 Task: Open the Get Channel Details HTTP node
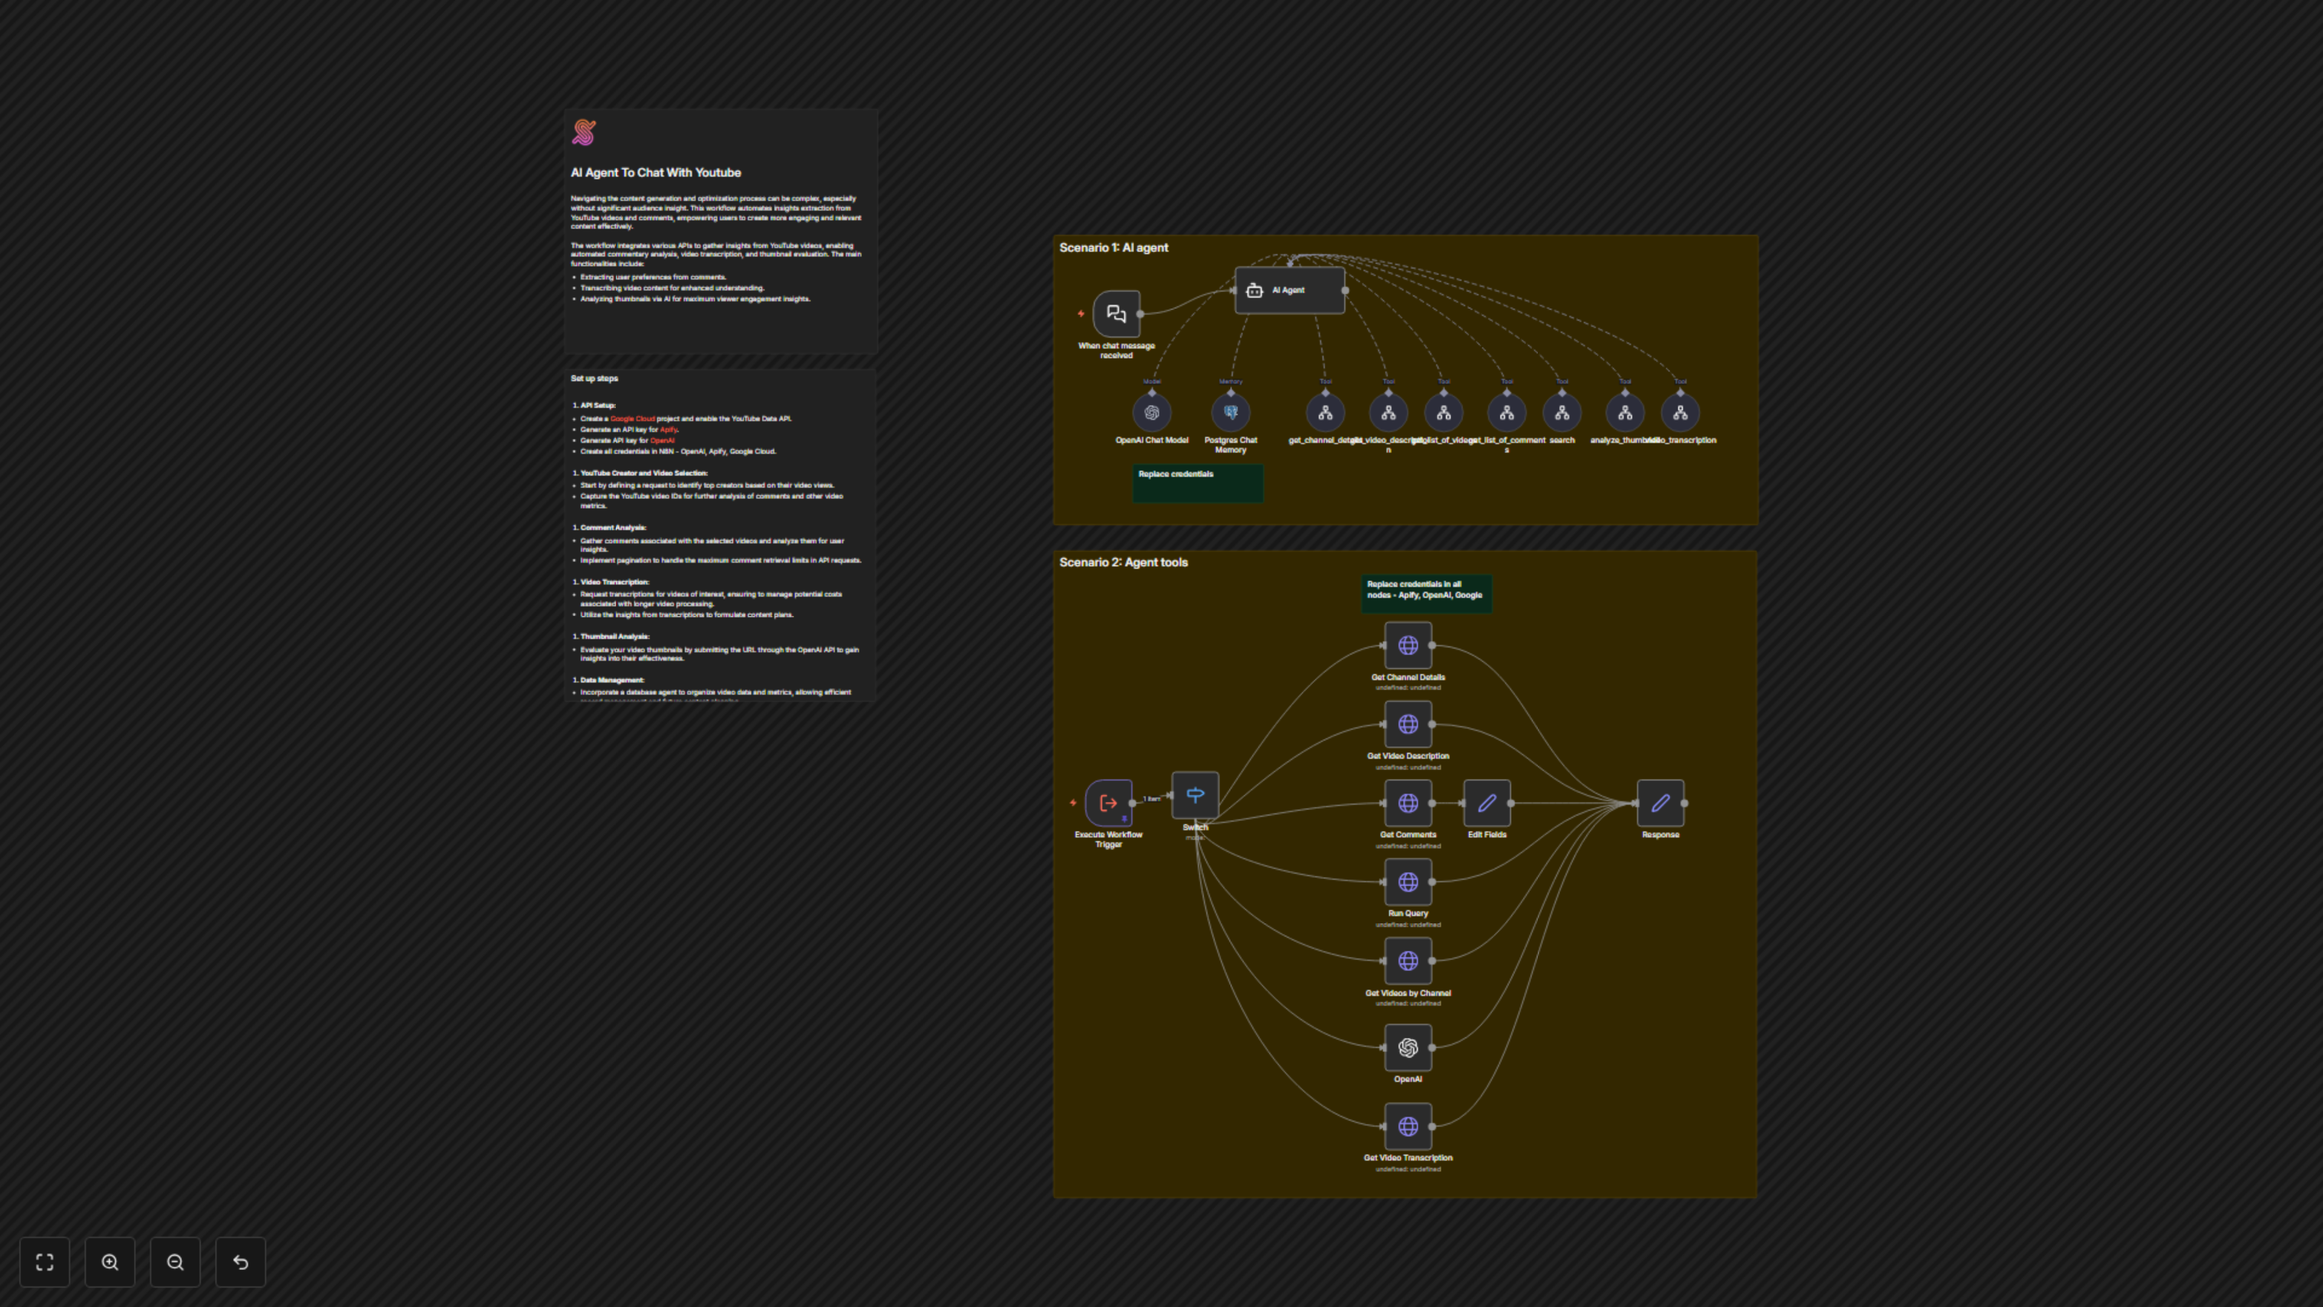click(x=1407, y=646)
